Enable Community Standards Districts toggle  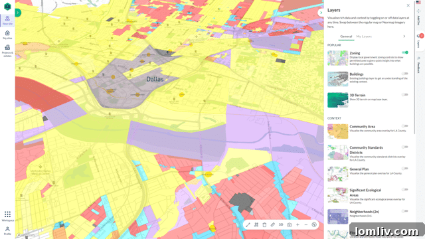point(405,147)
